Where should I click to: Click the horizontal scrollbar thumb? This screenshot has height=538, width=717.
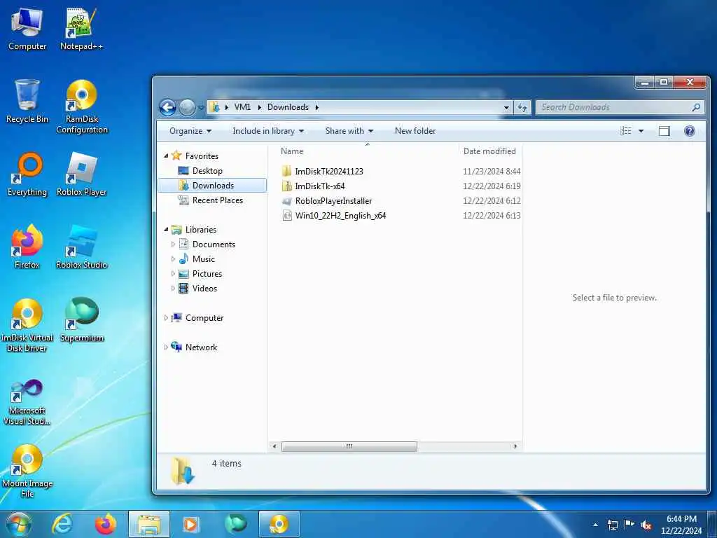pyautogui.click(x=349, y=446)
